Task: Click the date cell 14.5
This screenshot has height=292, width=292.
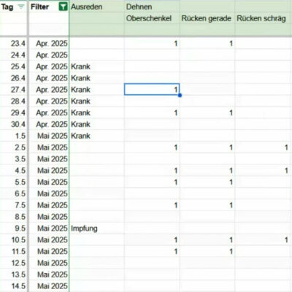Action: tap(13, 286)
